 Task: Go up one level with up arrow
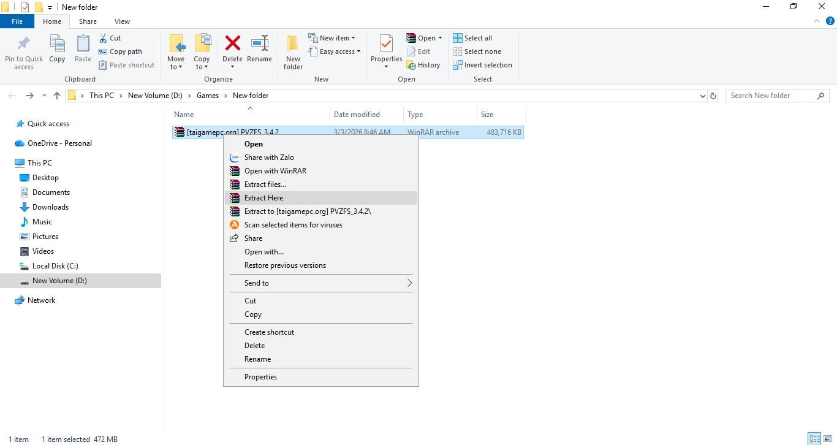[x=57, y=96]
